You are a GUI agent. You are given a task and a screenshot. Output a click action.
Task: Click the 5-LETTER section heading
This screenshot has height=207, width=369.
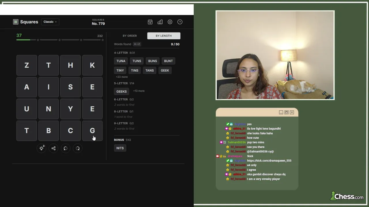pos(121,83)
